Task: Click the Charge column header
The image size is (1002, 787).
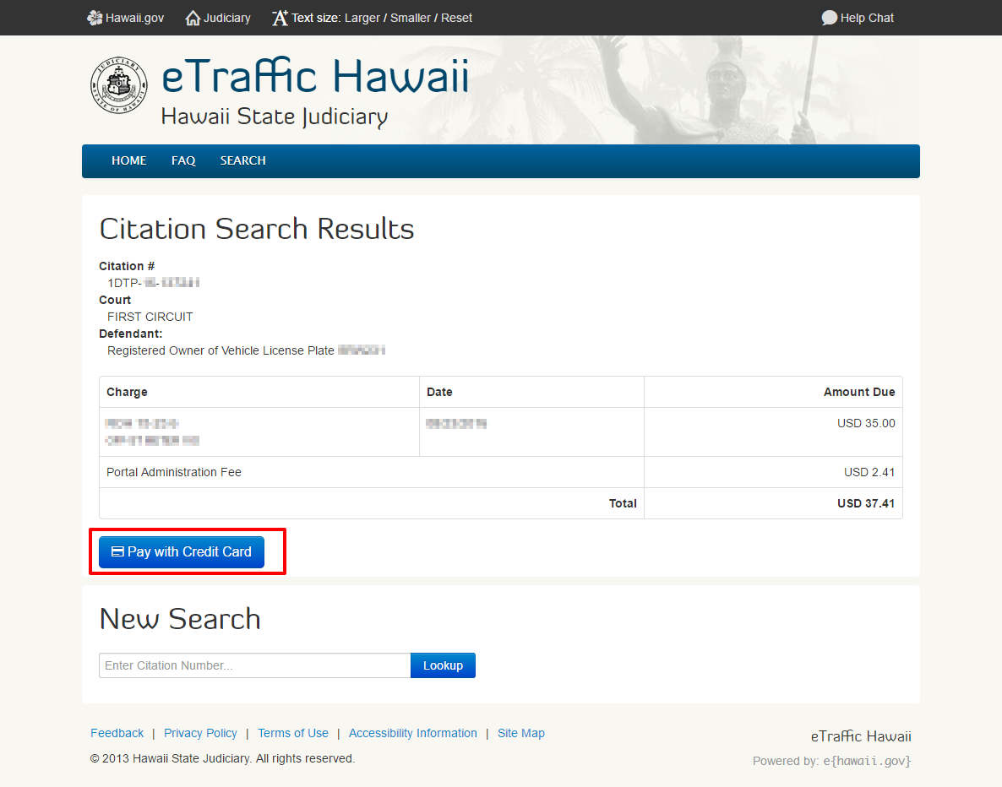Action: (x=128, y=392)
